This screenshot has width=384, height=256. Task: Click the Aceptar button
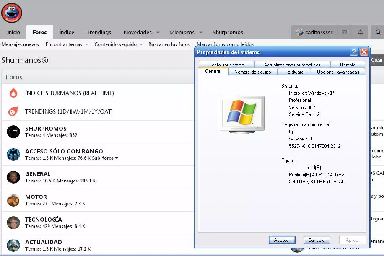282,240
